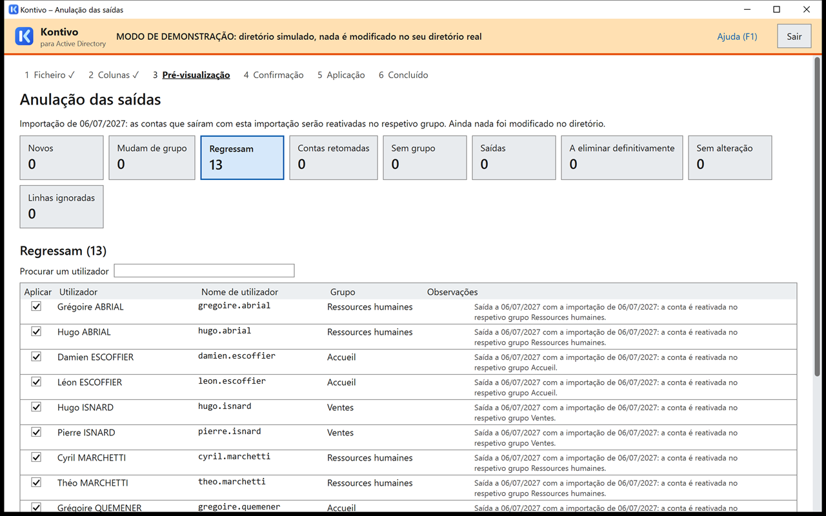Click the Kontivo logo icon in header
Screen dimensions: 826x516
click(x=25, y=37)
